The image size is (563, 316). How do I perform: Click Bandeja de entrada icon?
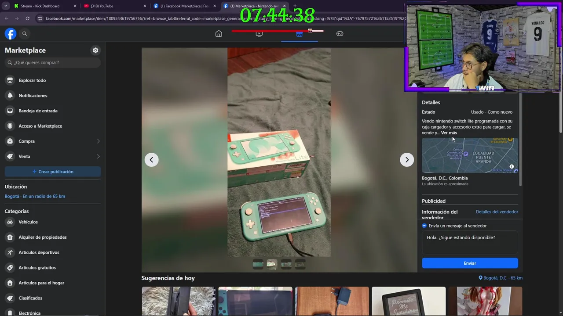coord(10,111)
